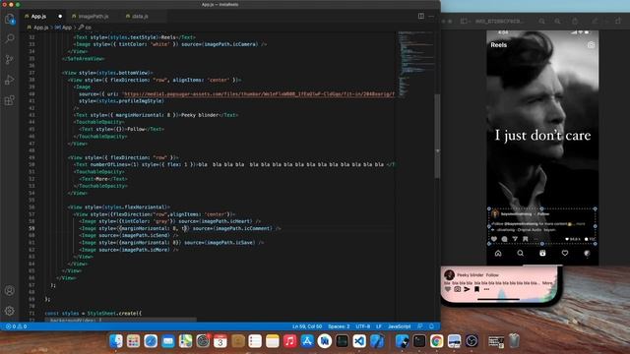Open the Accounts menu in activity bar
Screen dimensions: 630x354
pyautogui.click(x=10, y=291)
